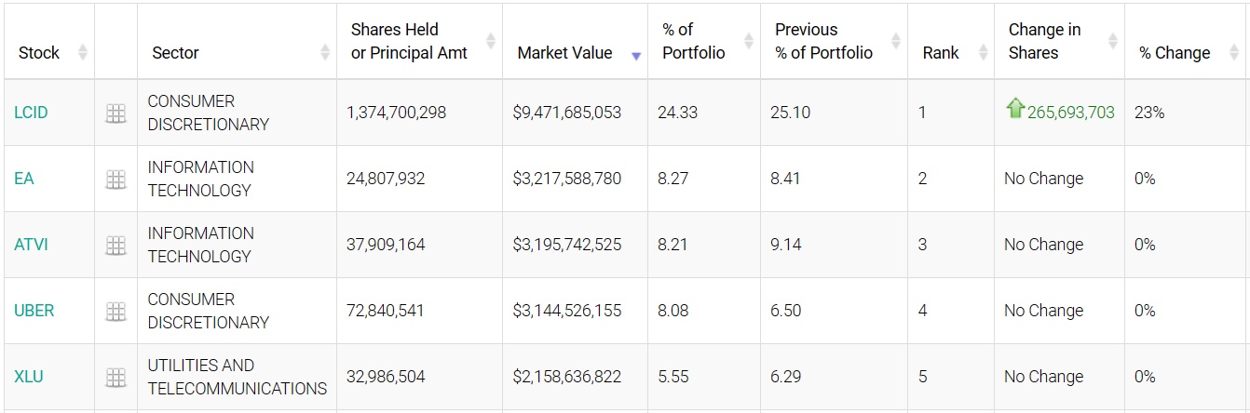
Task: Sort by Rank column arrows
Action: 983,53
